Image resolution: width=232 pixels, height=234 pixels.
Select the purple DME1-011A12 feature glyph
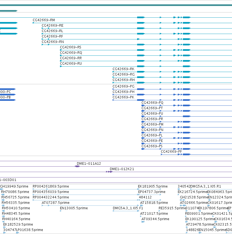coord(77,166)
